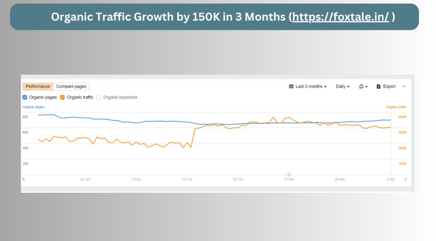Open the Last 3 months date range dropdown
This screenshot has width=436, height=241.
pos(311,86)
